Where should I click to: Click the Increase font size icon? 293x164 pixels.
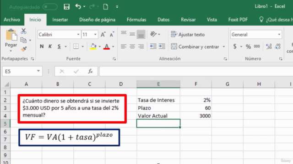(x=103, y=35)
